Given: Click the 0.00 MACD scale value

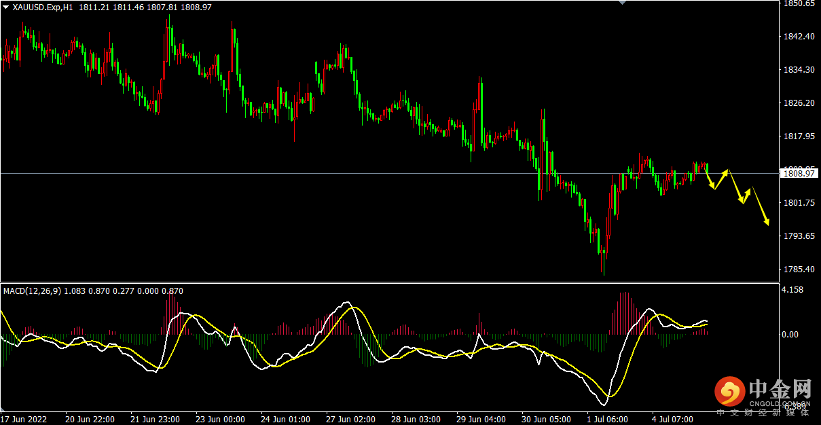Looking at the screenshot, I should (790, 335).
